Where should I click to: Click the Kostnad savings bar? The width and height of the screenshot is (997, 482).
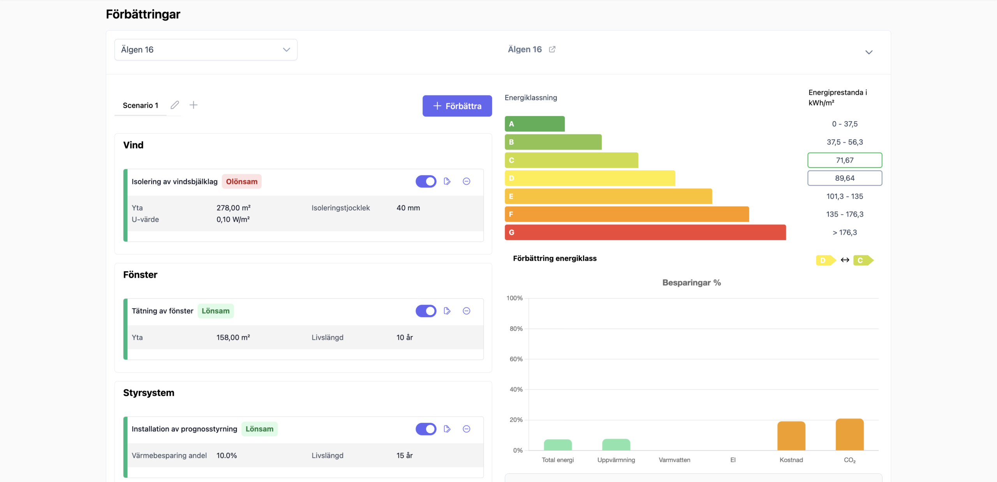point(791,436)
